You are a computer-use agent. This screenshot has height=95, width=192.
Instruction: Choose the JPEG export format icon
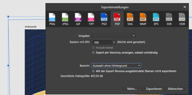coord(65,17)
